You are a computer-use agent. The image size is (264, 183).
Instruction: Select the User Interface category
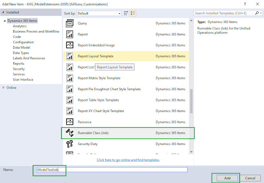tap(23, 80)
